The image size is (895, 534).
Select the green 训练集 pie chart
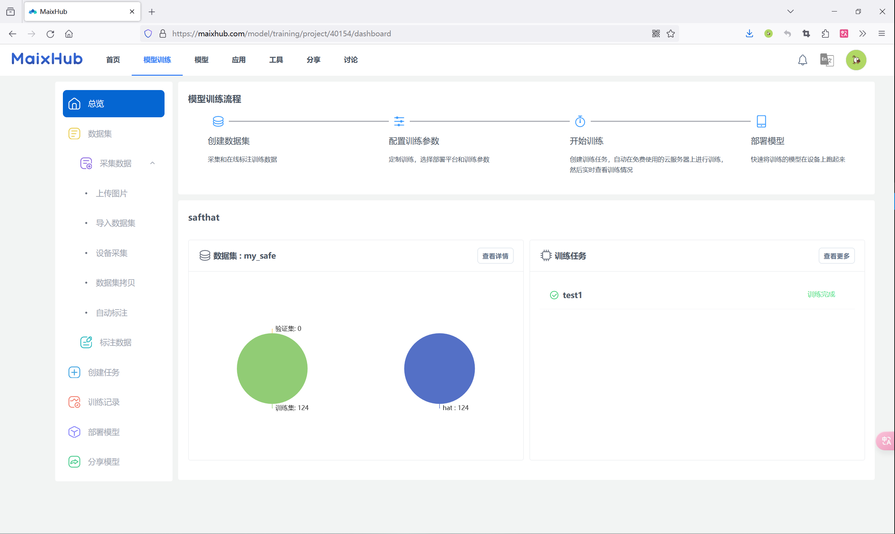(x=272, y=369)
